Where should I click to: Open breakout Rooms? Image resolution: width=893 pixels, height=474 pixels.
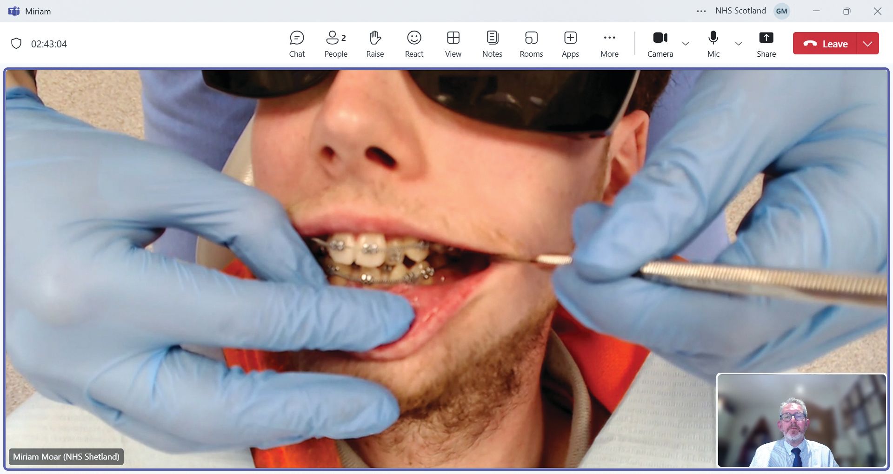click(x=531, y=44)
